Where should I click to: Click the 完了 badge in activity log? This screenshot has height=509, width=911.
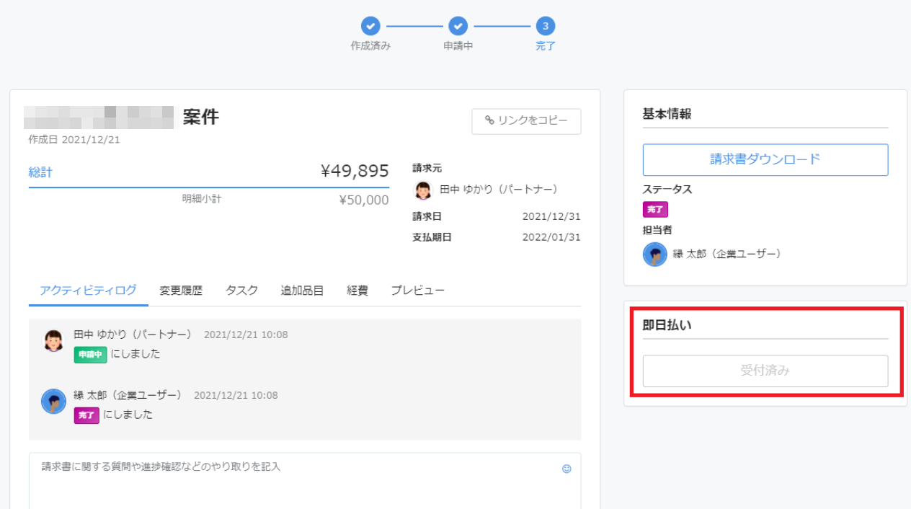(86, 415)
